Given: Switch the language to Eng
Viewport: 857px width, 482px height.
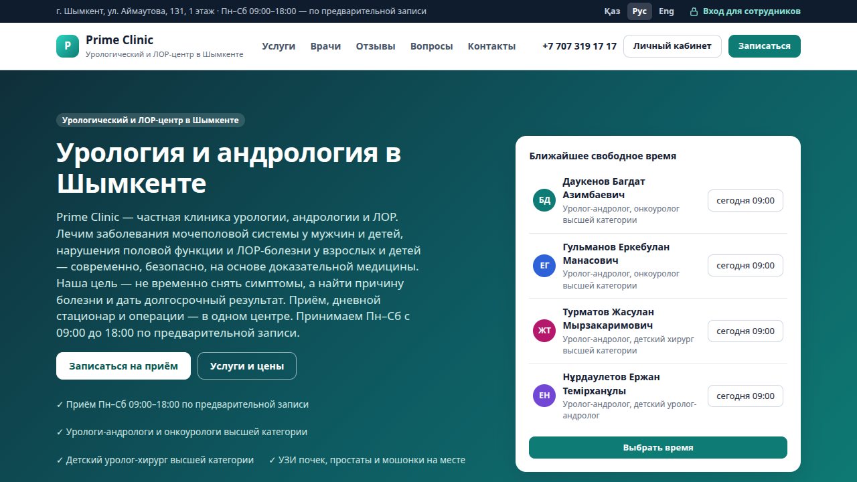Looking at the screenshot, I should pyautogui.click(x=666, y=11).
